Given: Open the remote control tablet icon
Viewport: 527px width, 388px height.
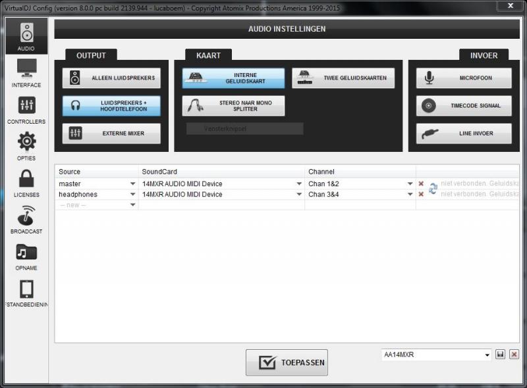Looking at the screenshot, I should pos(26,289).
